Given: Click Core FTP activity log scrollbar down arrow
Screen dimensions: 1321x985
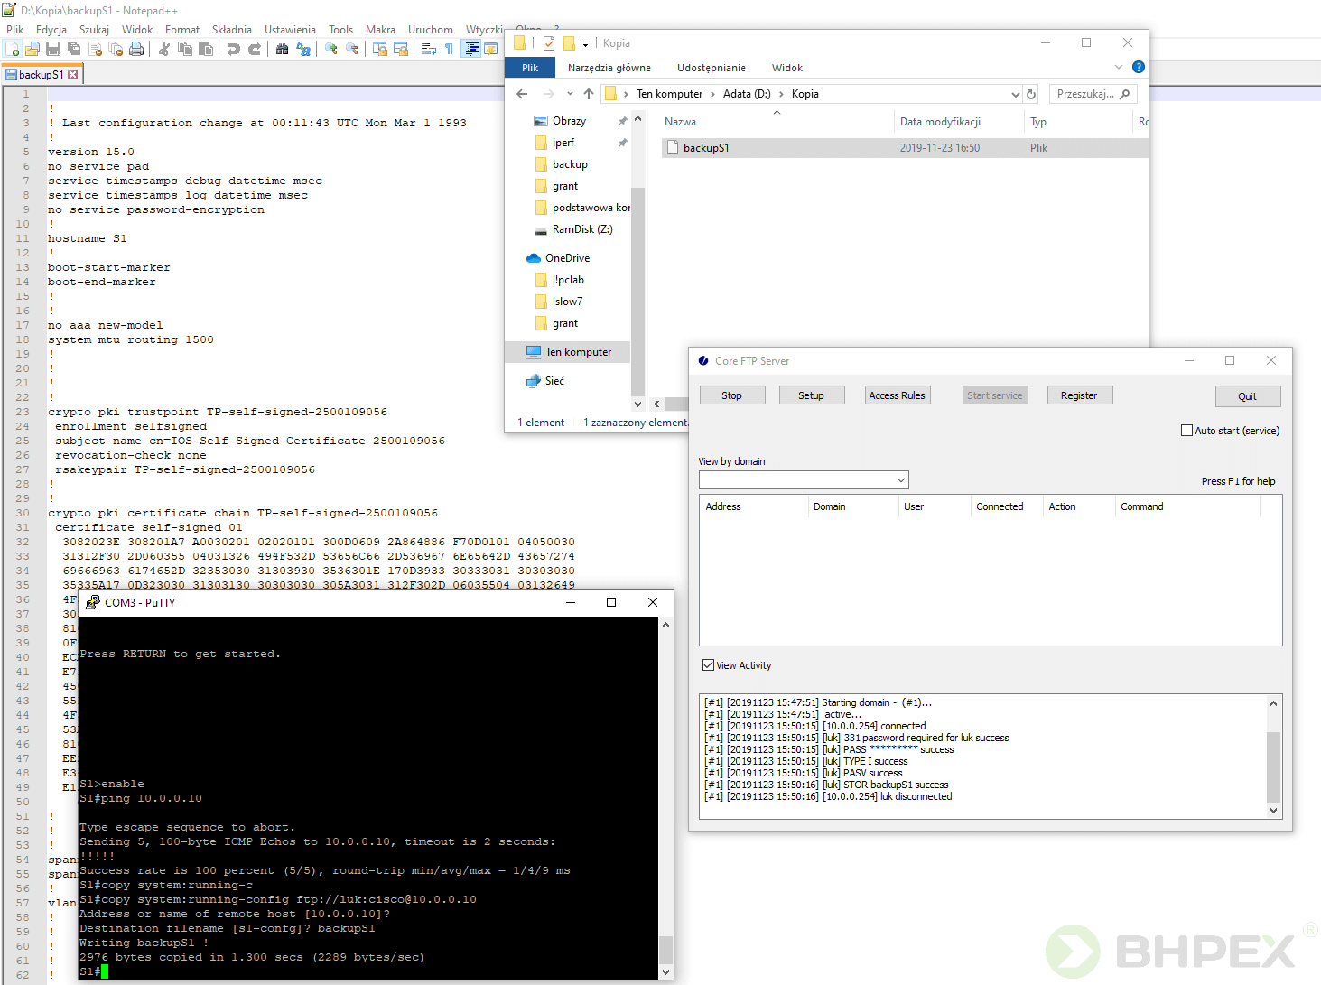Looking at the screenshot, I should (x=1274, y=811).
